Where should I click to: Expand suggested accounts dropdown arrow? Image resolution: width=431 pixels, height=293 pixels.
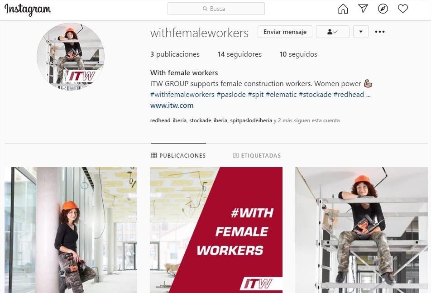(x=361, y=32)
